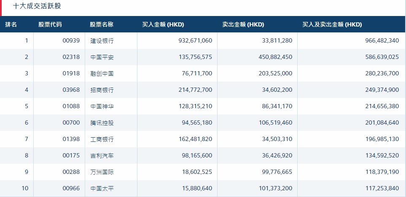Select stock name 中国太平
The width and height of the screenshot is (406, 197).
[102, 189]
